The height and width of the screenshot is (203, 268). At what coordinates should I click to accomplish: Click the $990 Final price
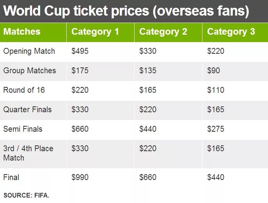pos(80,177)
